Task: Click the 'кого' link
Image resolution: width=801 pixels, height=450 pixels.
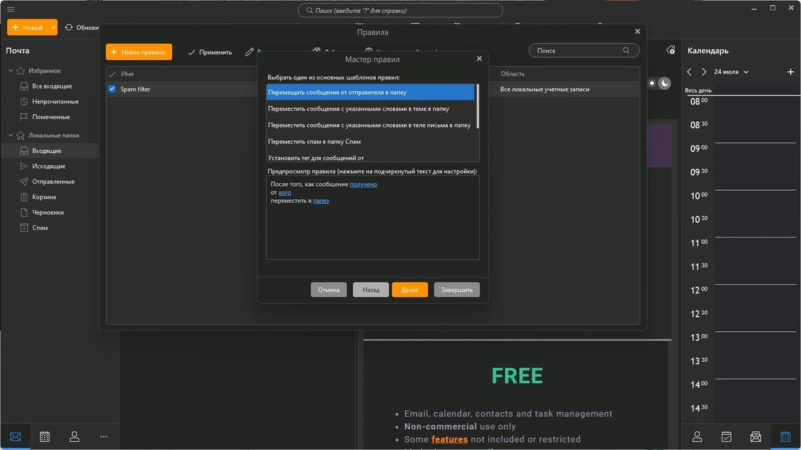Action: [285, 192]
